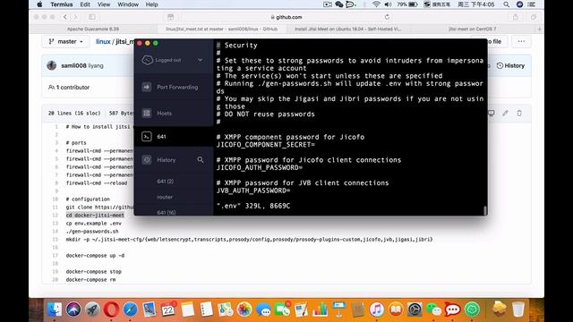Screen dimensions: 573x322
Task: Open Launchpad from the Dock
Action: (92, 309)
